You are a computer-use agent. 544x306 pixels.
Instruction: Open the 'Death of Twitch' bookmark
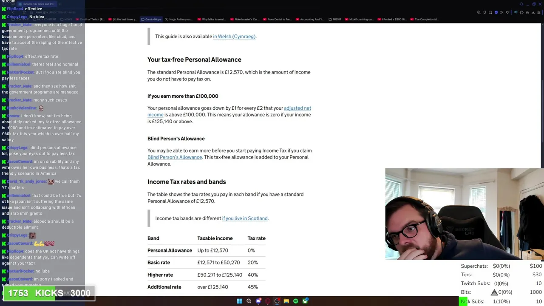[91, 19]
